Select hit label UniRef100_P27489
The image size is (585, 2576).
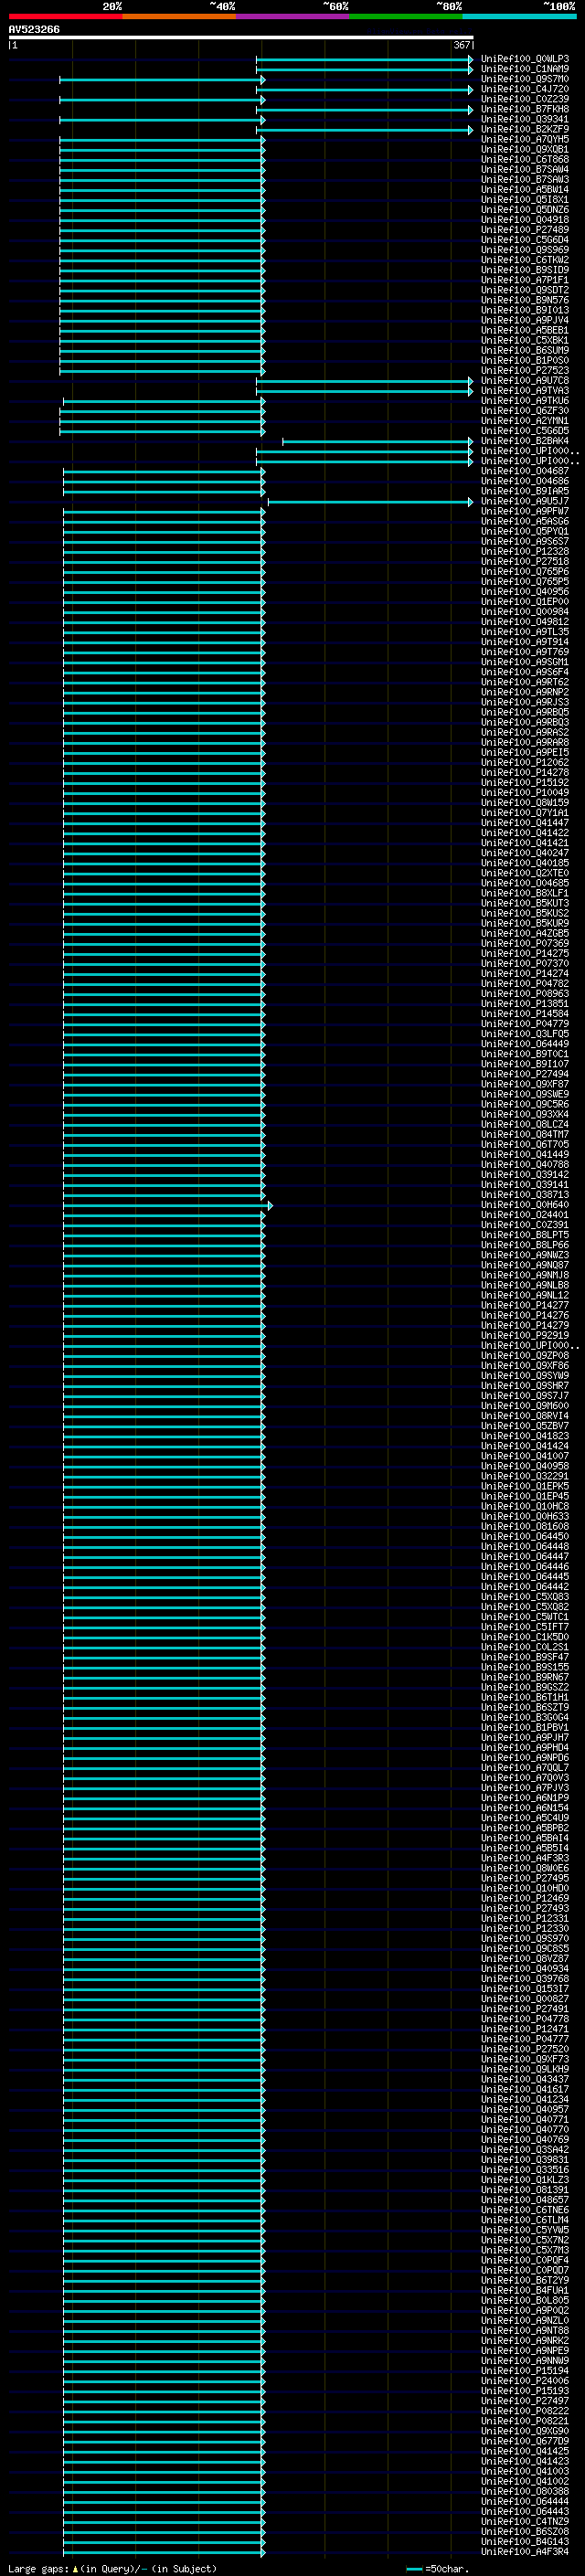click(x=524, y=230)
